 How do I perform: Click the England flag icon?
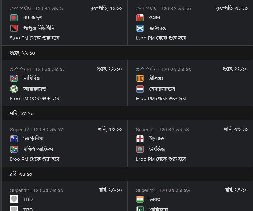(140, 139)
